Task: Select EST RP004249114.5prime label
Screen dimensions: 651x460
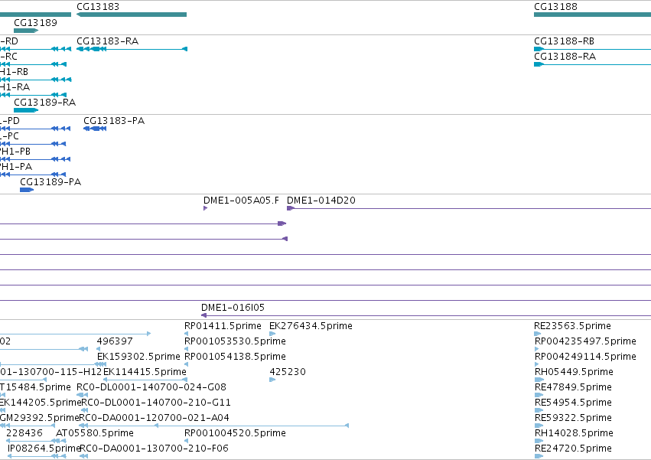Action: click(585, 357)
